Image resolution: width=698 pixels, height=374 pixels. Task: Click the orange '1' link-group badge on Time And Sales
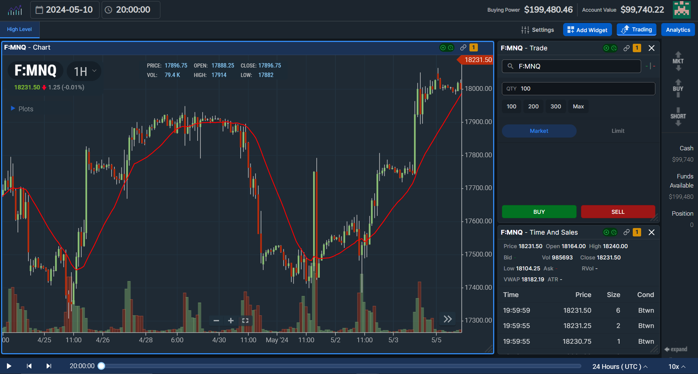637,232
